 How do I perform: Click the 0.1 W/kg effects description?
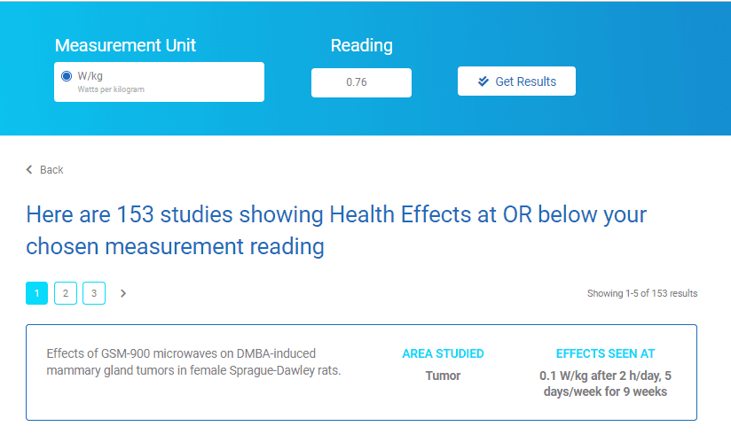coord(605,384)
